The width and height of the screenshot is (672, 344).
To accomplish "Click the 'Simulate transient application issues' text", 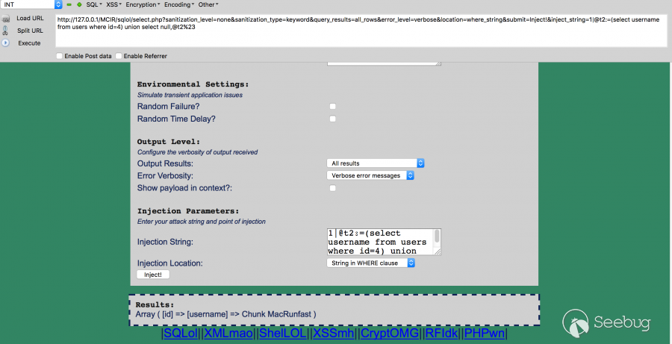I will 190,95.
